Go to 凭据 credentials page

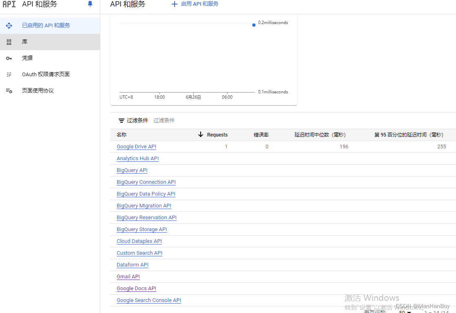point(50,58)
